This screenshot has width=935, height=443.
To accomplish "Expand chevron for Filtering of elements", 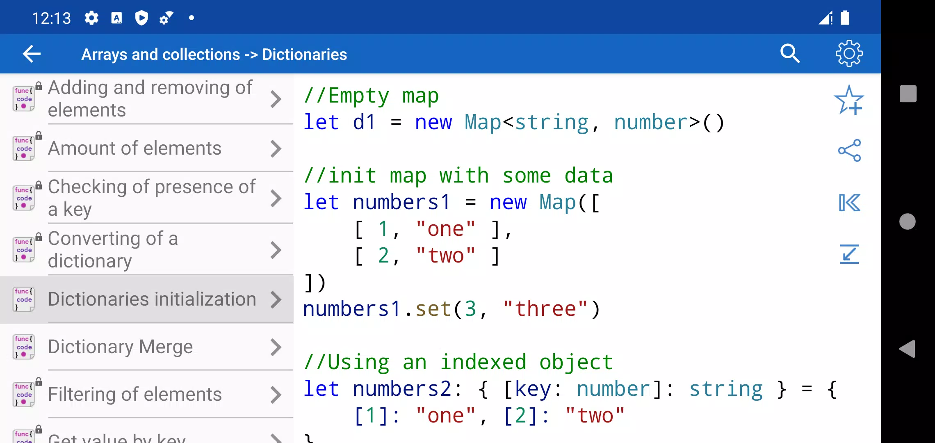I will pos(276,395).
